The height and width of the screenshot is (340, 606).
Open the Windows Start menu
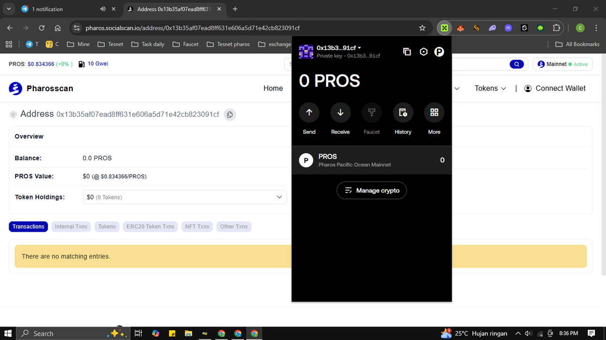tap(8, 333)
